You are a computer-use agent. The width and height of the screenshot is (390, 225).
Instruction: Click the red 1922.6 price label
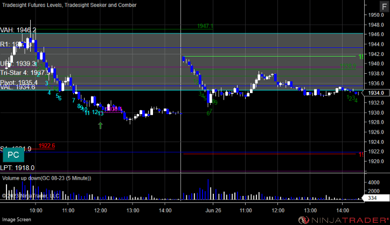[47, 146]
